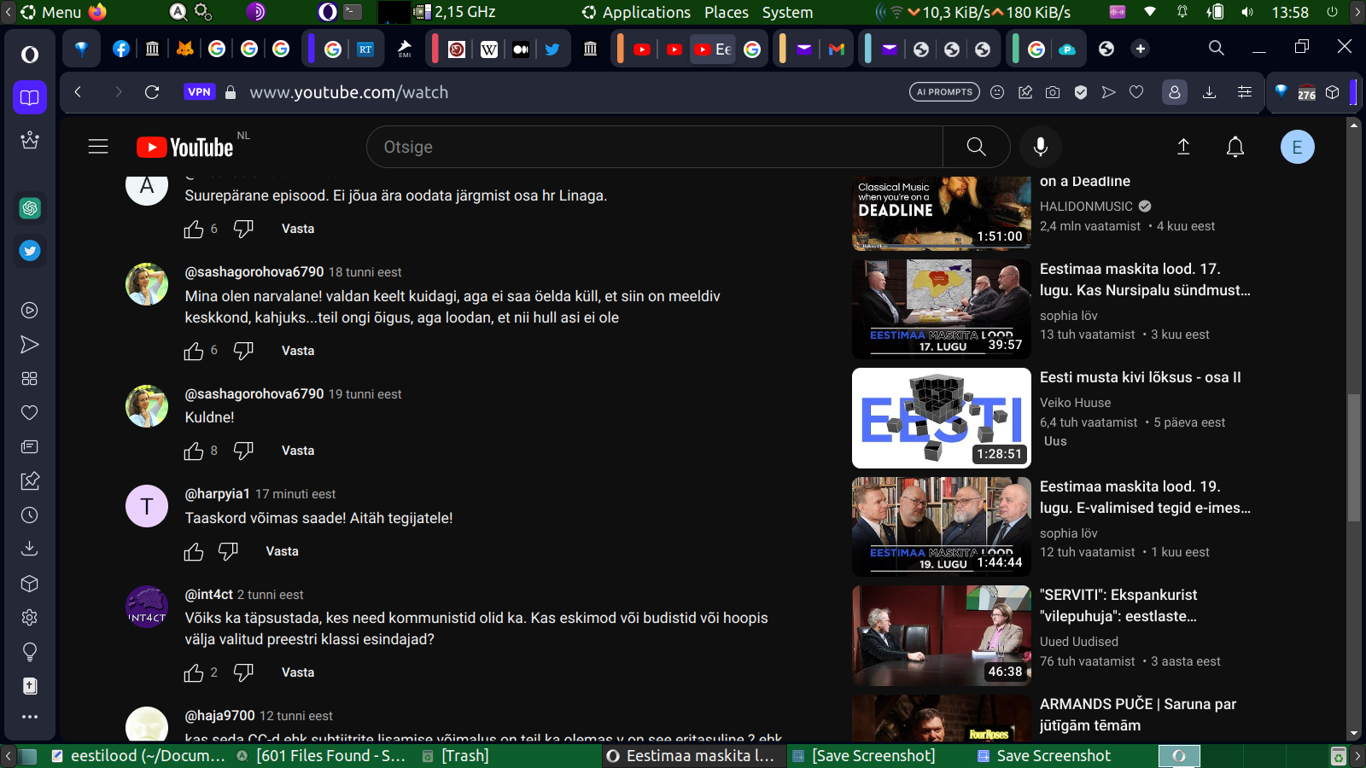
Task: Open the Speed Dial grid in sidebar
Action: coord(30,379)
